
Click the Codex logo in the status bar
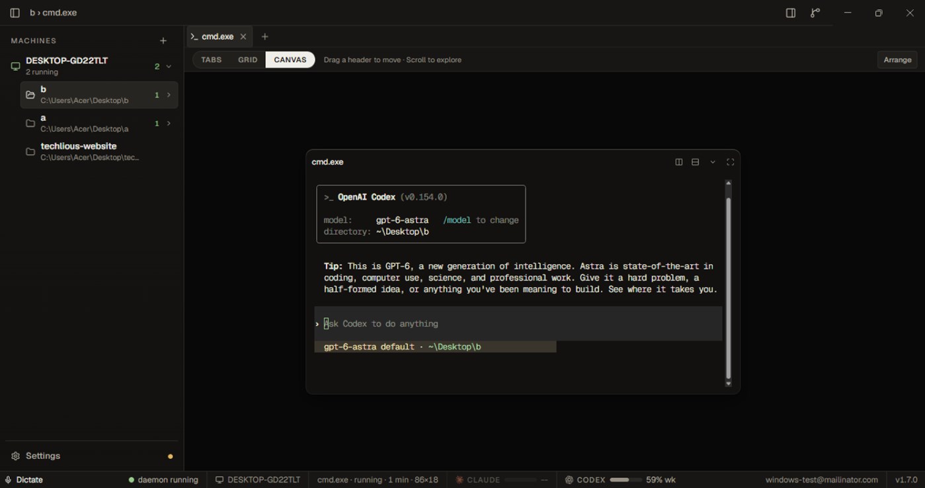[x=569, y=480]
